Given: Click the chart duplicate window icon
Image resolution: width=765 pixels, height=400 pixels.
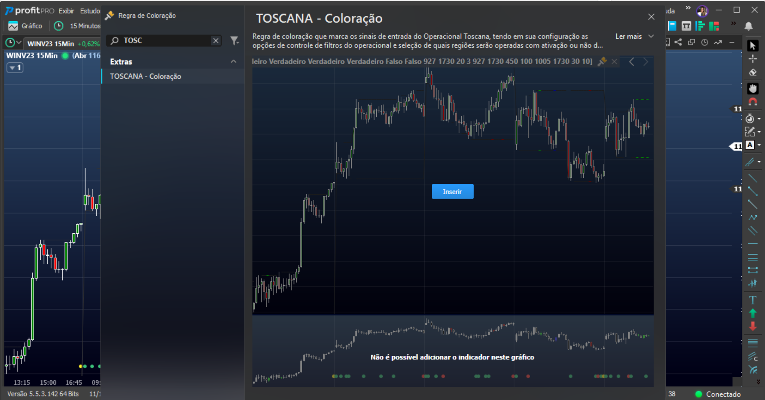Looking at the screenshot, I should click(x=691, y=42).
